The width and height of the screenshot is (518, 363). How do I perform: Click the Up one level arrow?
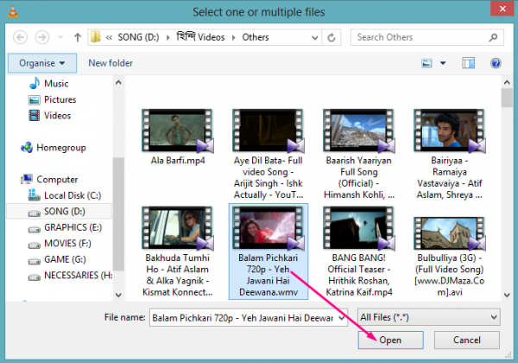79,38
